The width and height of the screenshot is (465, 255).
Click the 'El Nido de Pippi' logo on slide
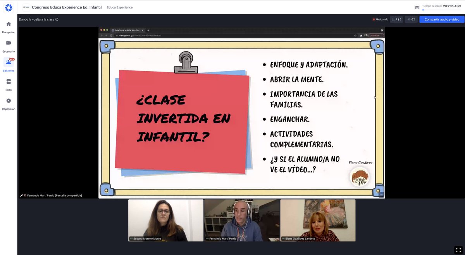point(359,177)
